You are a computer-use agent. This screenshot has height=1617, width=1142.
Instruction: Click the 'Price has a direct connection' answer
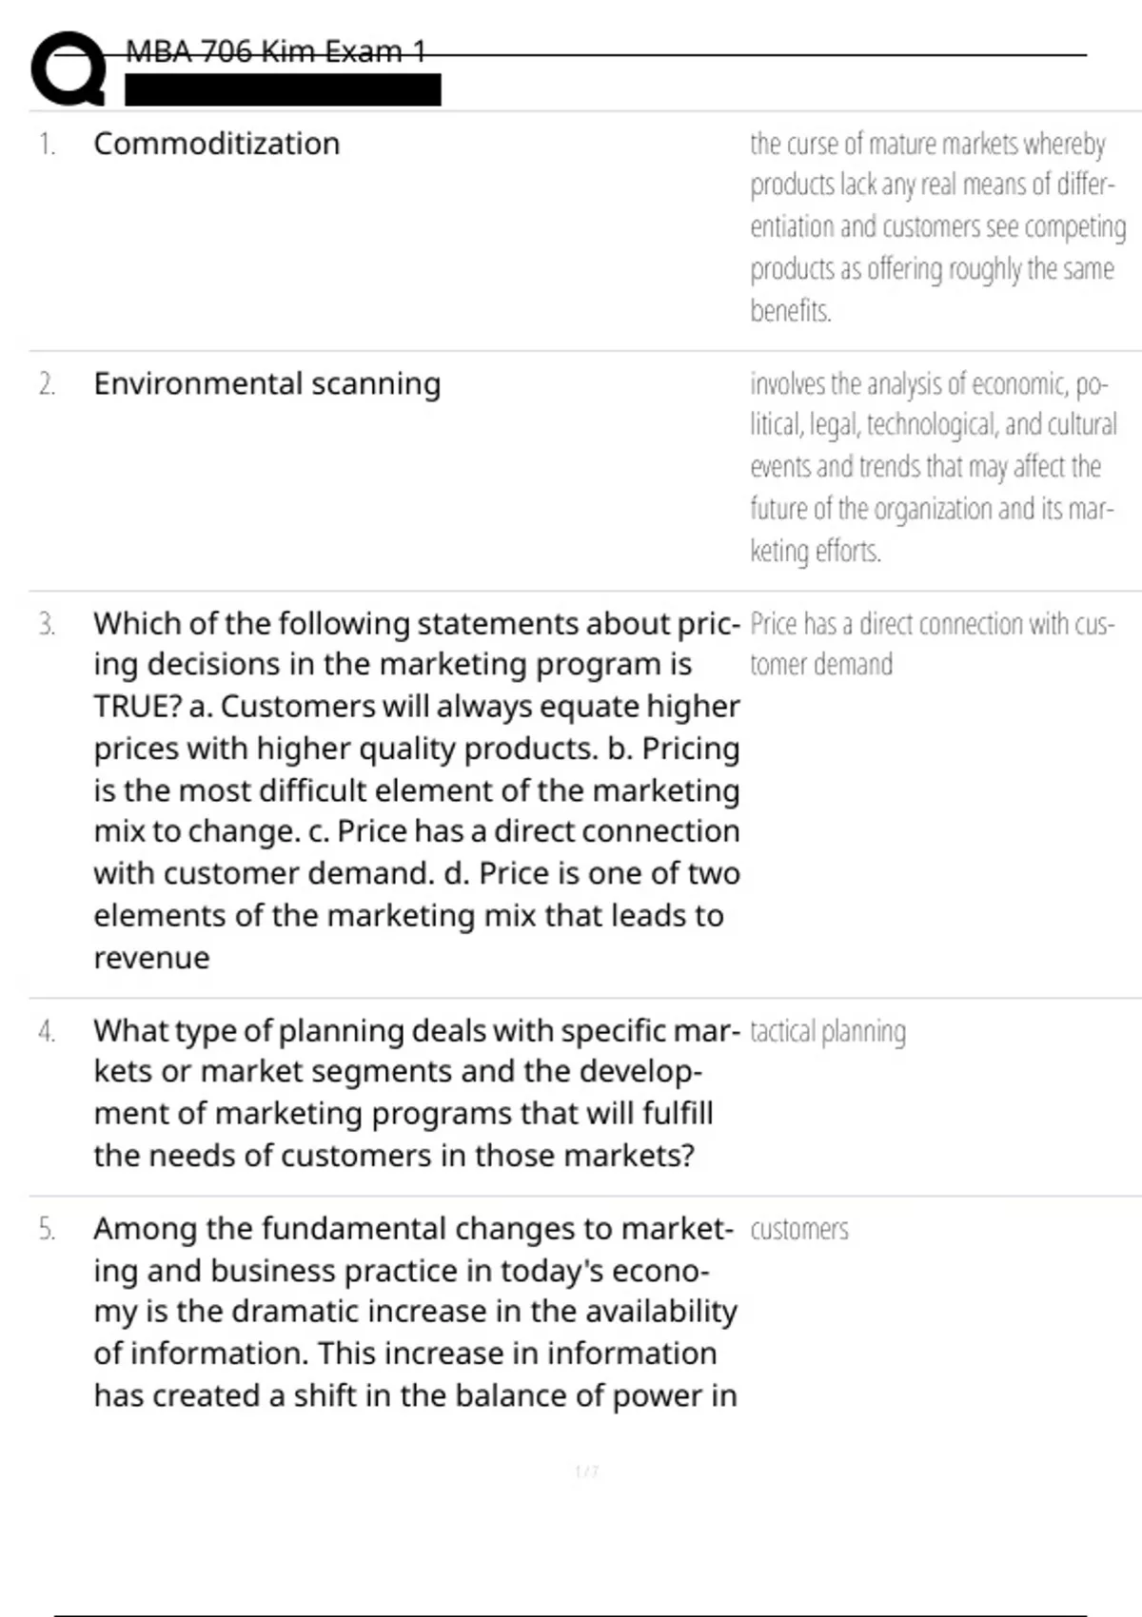pyautogui.click(x=932, y=644)
